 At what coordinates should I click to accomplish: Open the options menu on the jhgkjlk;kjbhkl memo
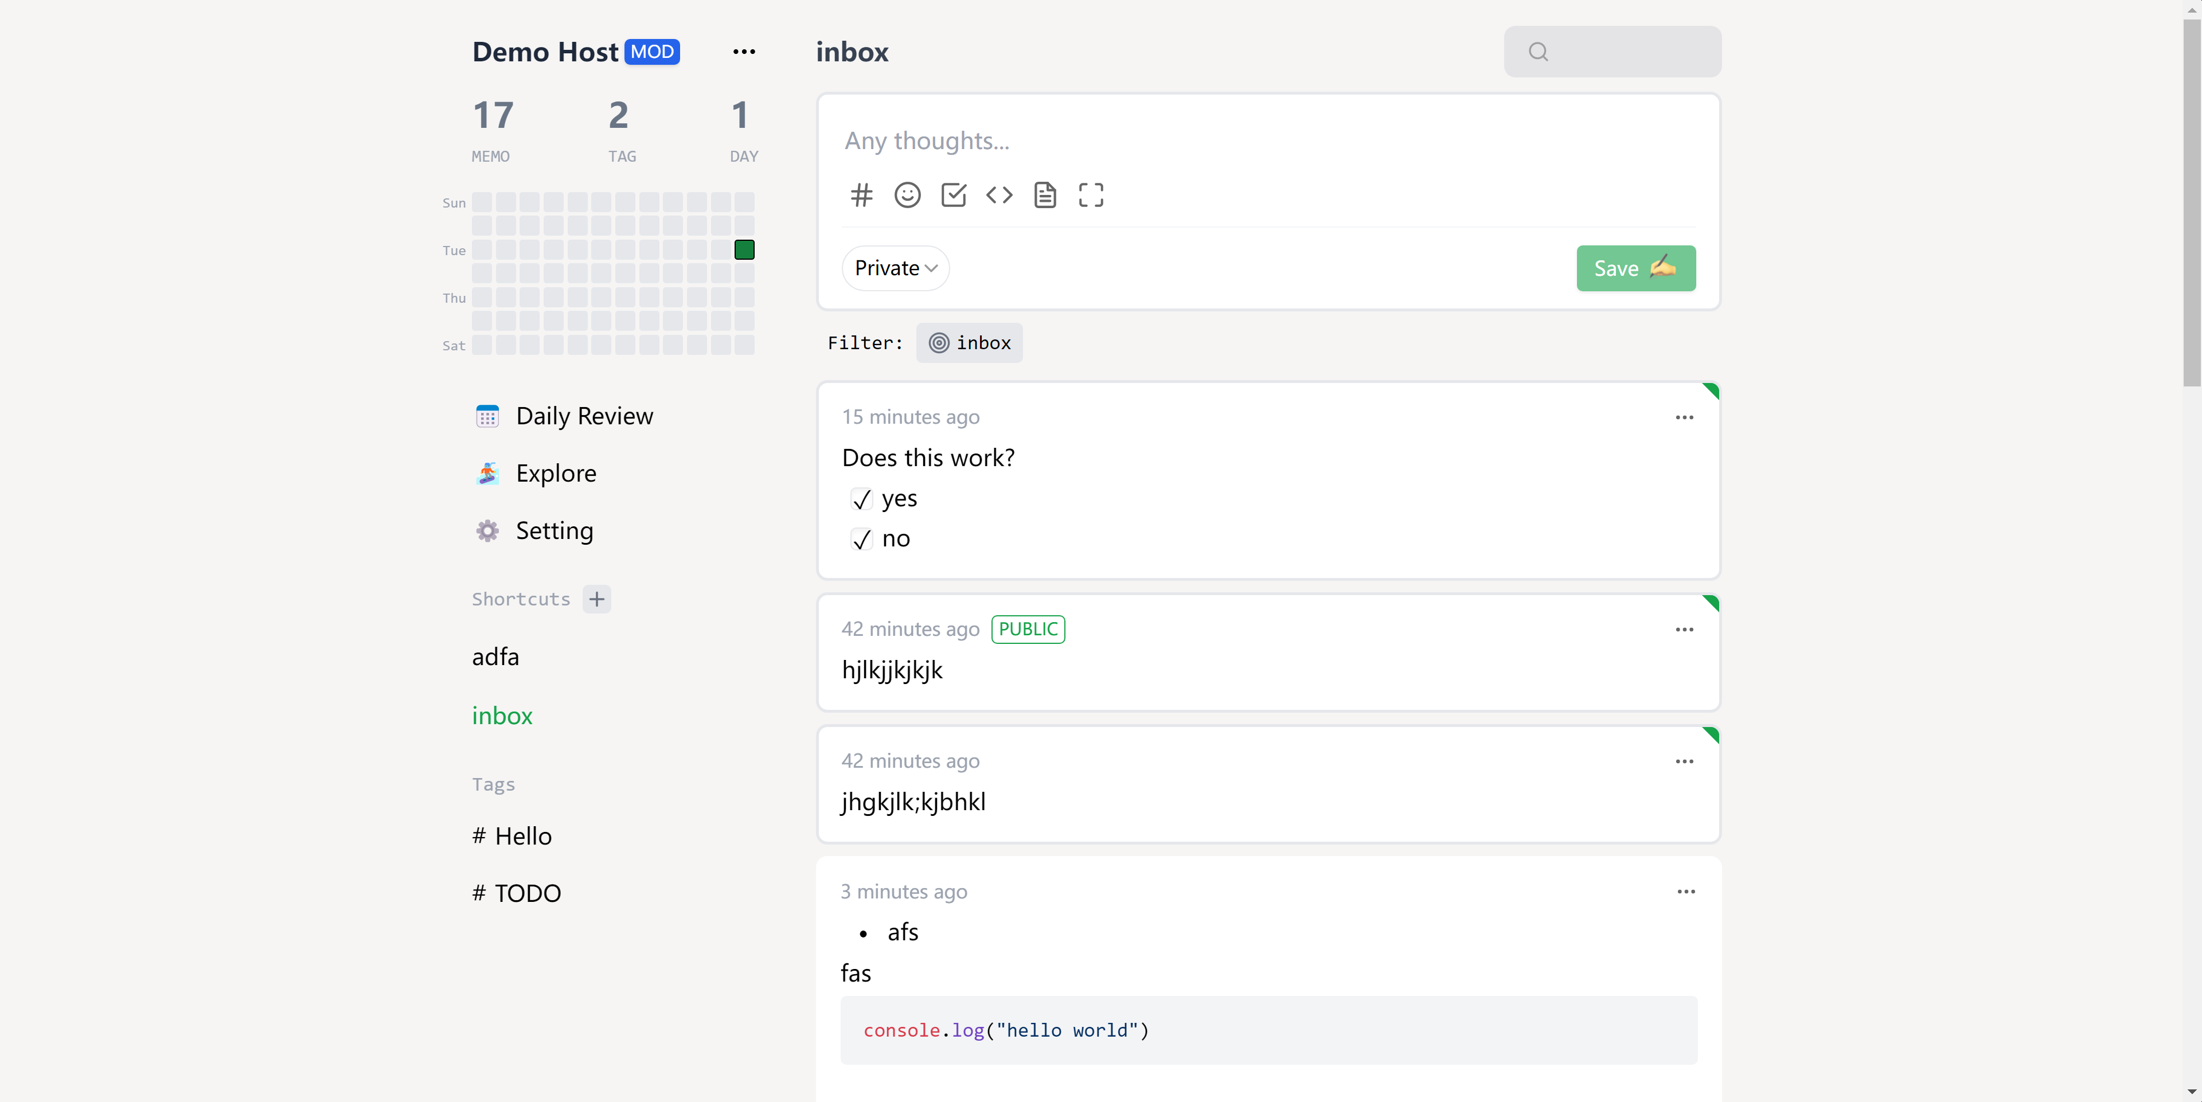coord(1684,761)
